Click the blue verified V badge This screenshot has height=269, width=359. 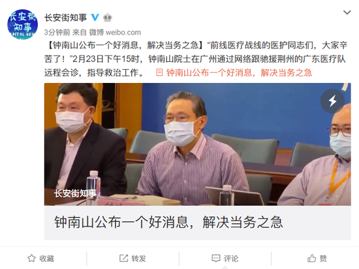(95, 18)
